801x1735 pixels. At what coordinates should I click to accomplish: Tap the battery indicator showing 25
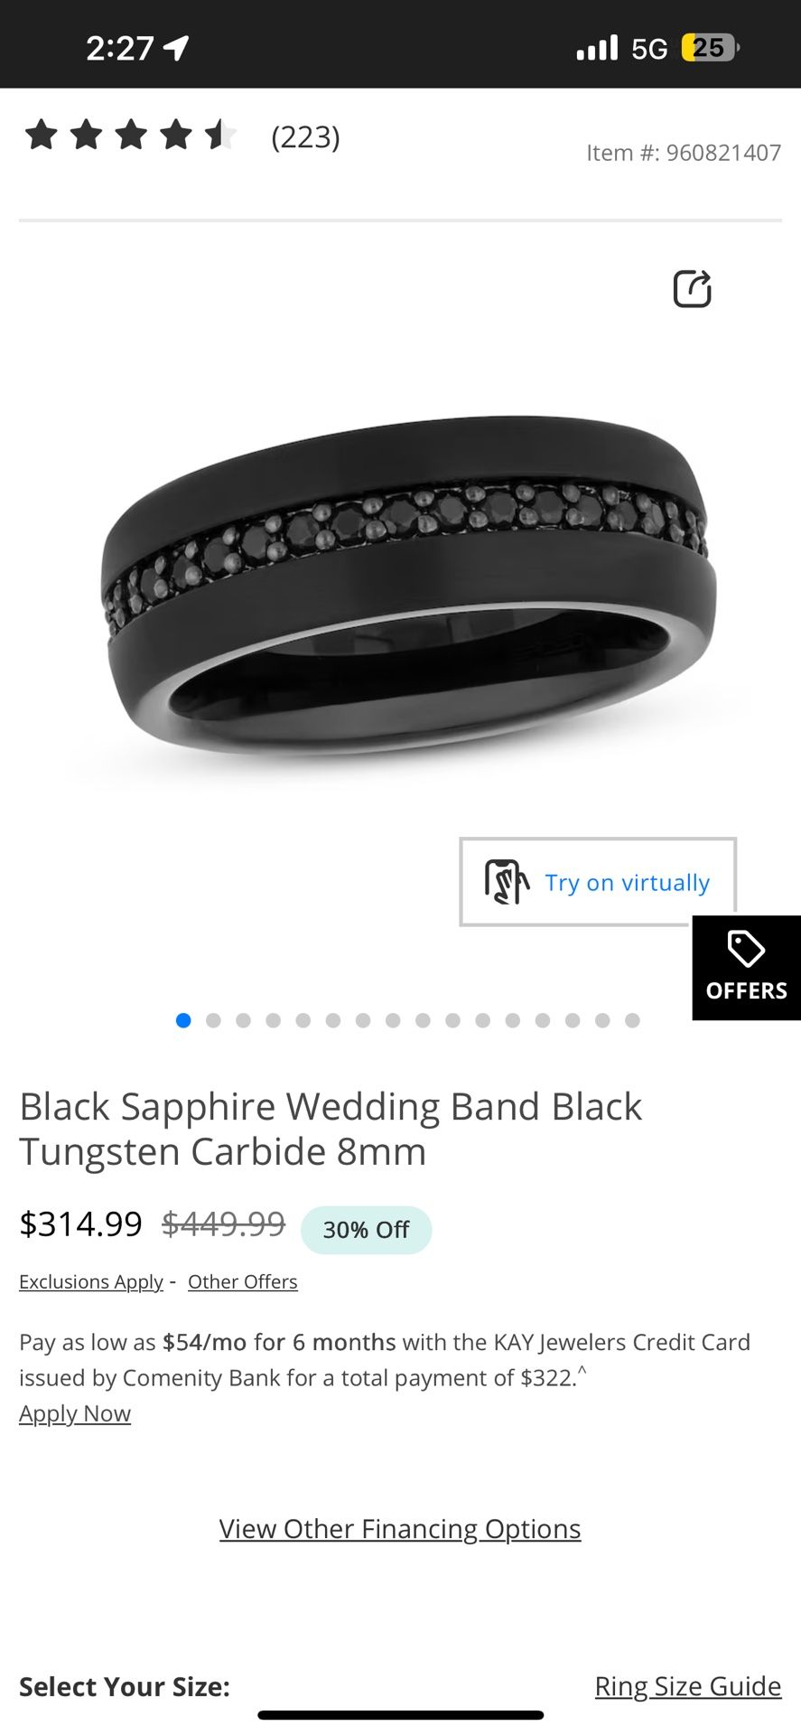tap(710, 48)
